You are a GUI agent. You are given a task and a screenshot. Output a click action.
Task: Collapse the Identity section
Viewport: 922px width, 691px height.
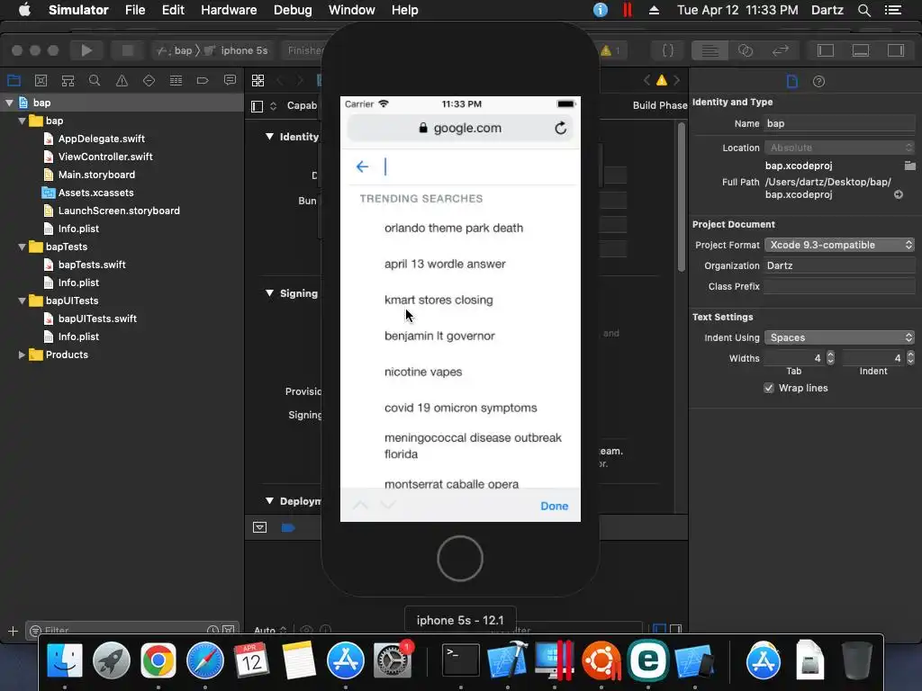[269, 137]
